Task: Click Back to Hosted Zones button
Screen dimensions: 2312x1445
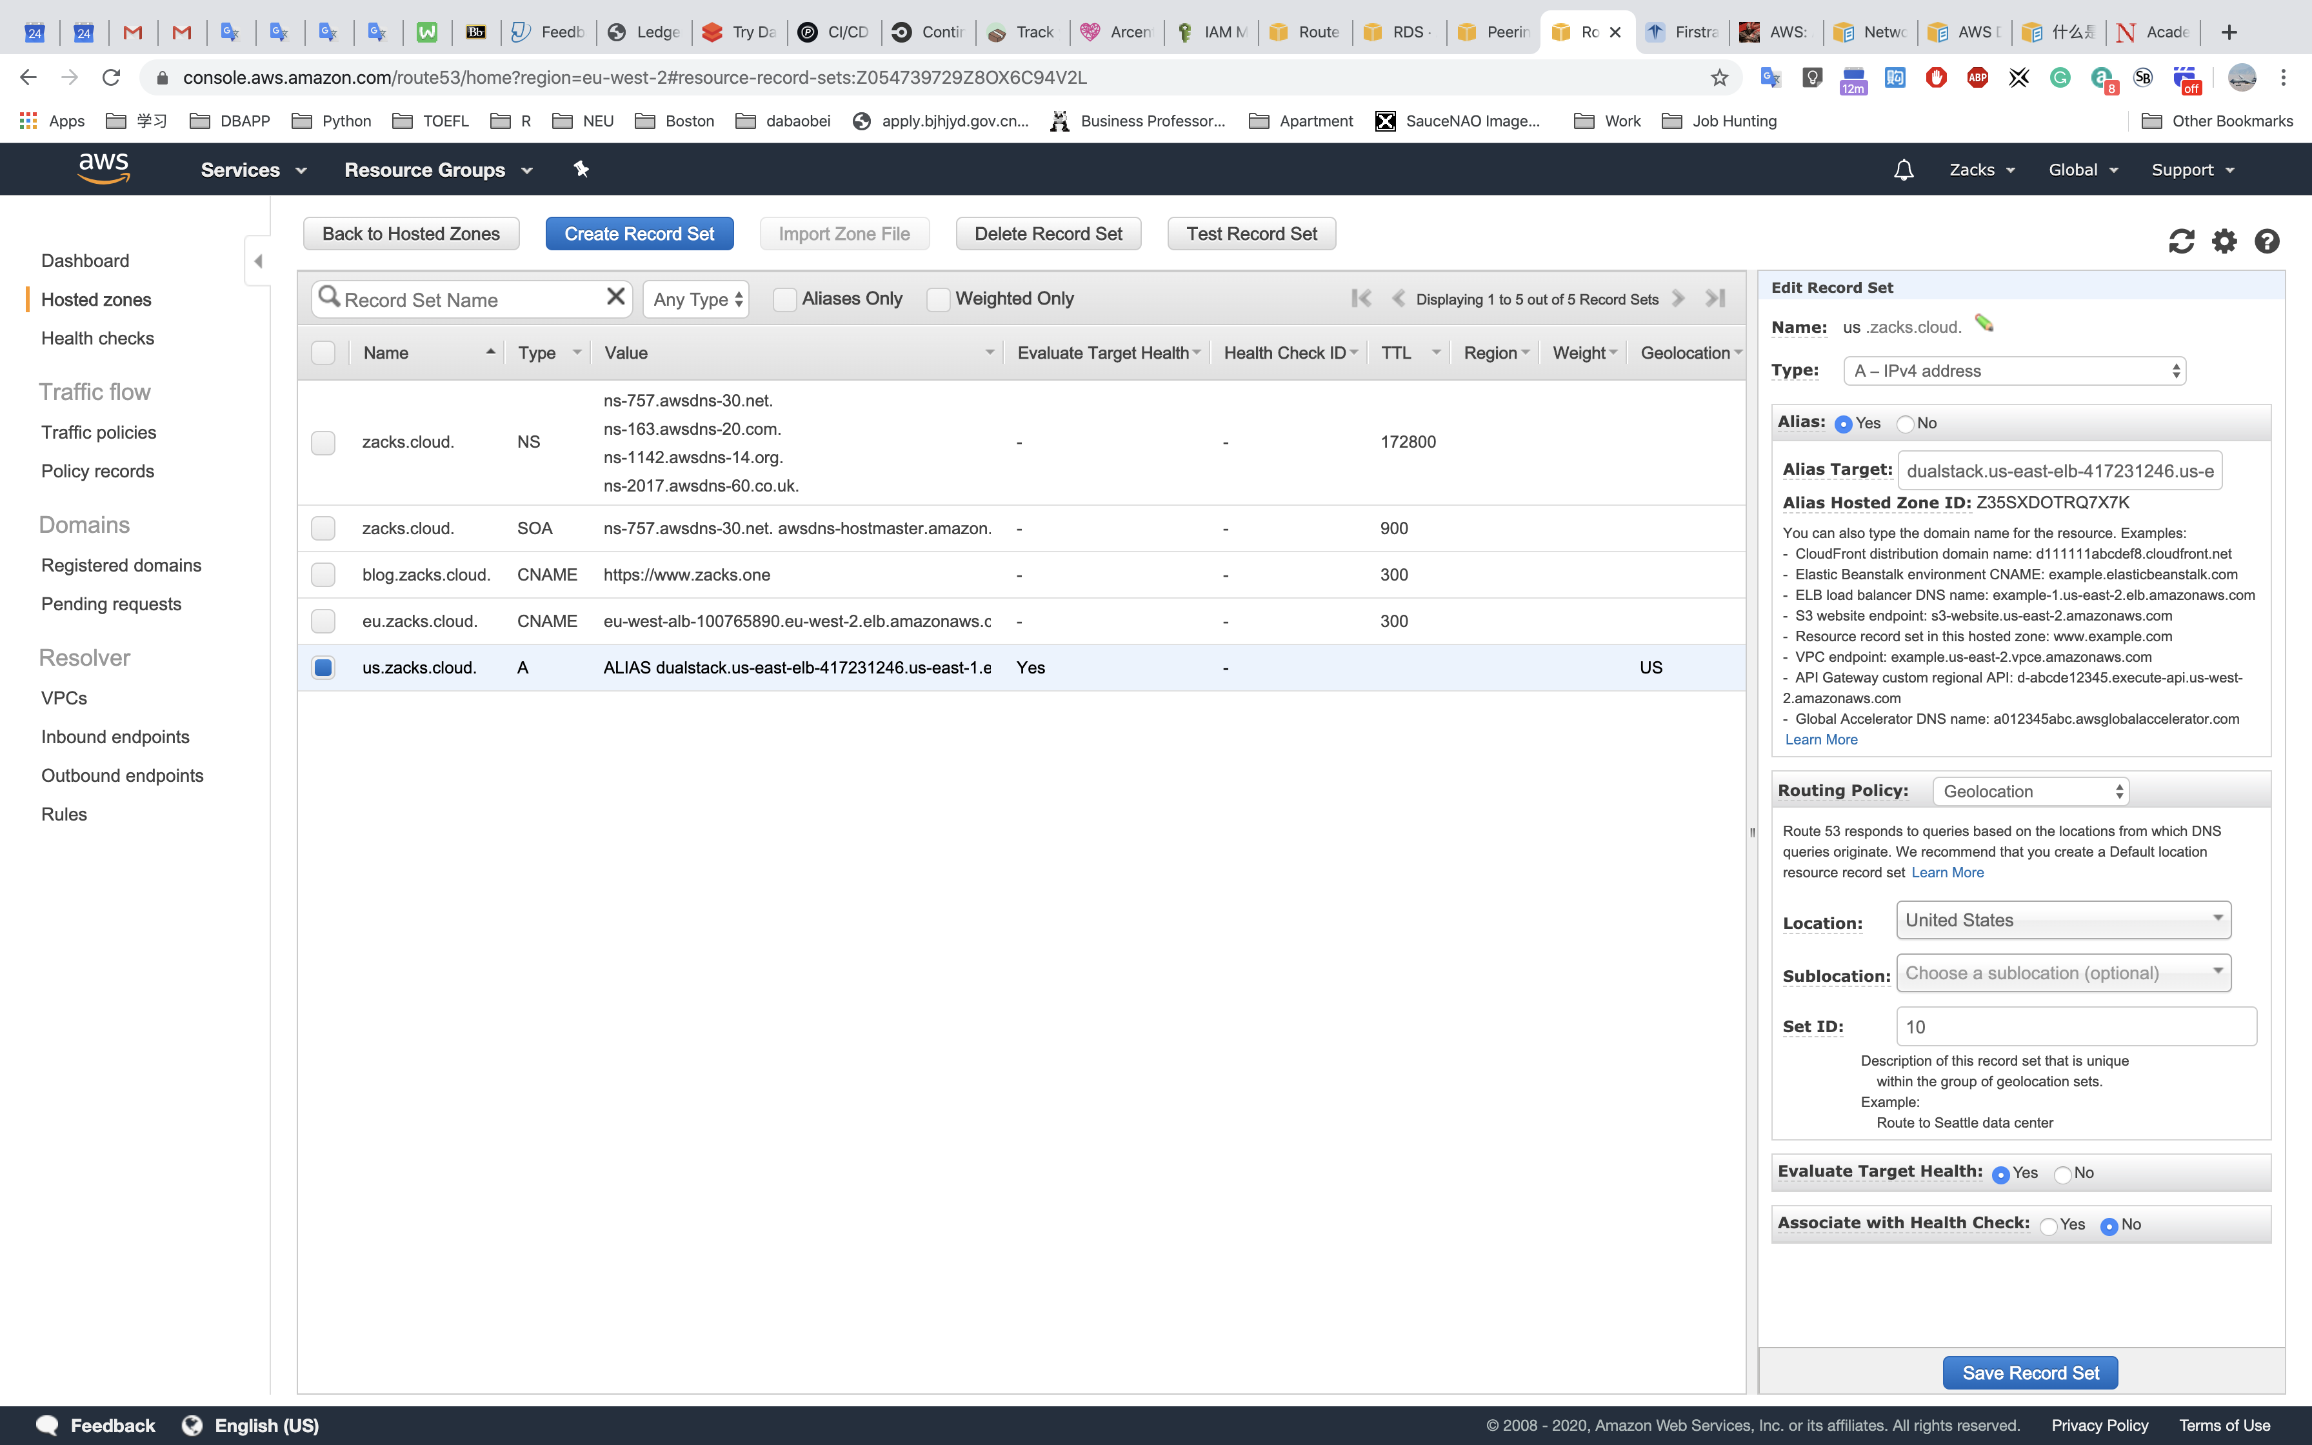Action: (411, 234)
